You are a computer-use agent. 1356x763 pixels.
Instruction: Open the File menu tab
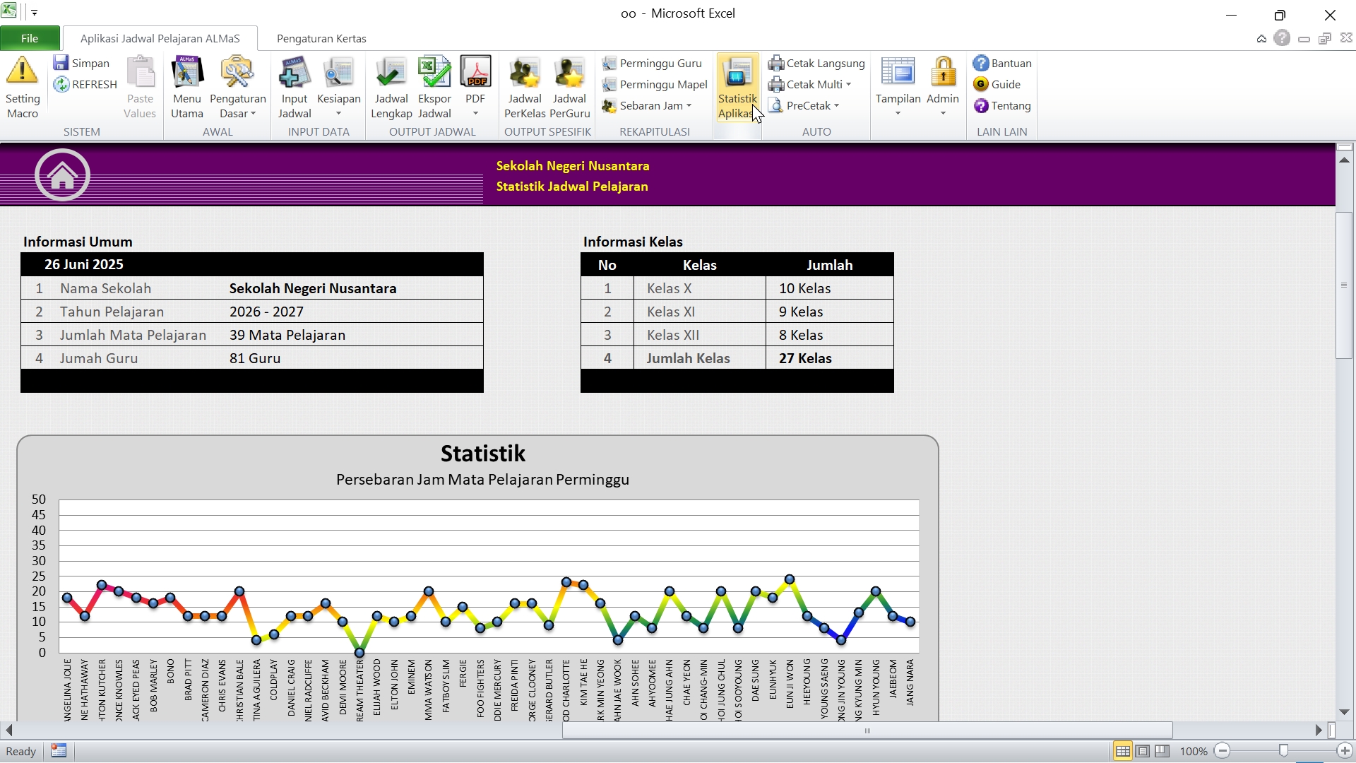[x=30, y=38]
